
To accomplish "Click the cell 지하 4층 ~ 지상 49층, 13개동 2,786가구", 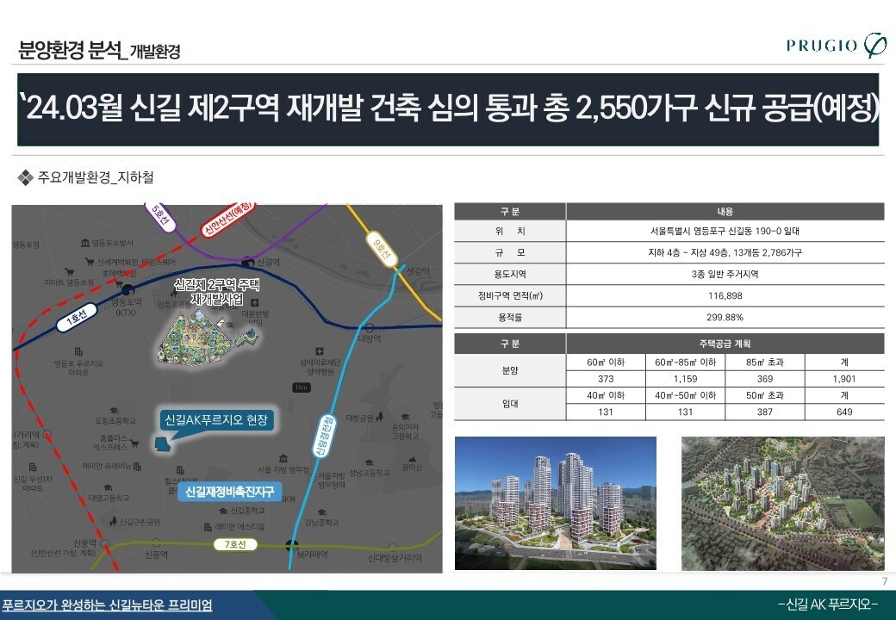I will (x=725, y=252).
